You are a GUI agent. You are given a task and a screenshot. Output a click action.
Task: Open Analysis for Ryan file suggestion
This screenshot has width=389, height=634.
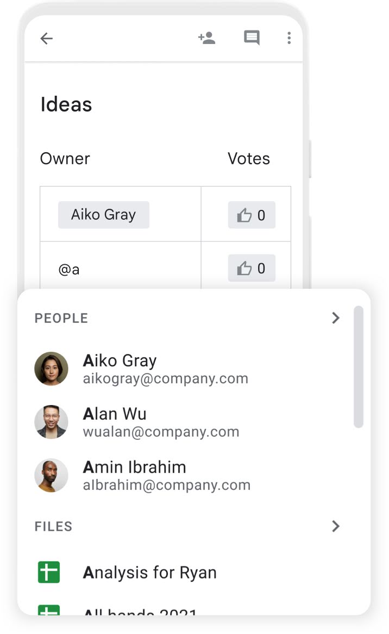(150, 572)
